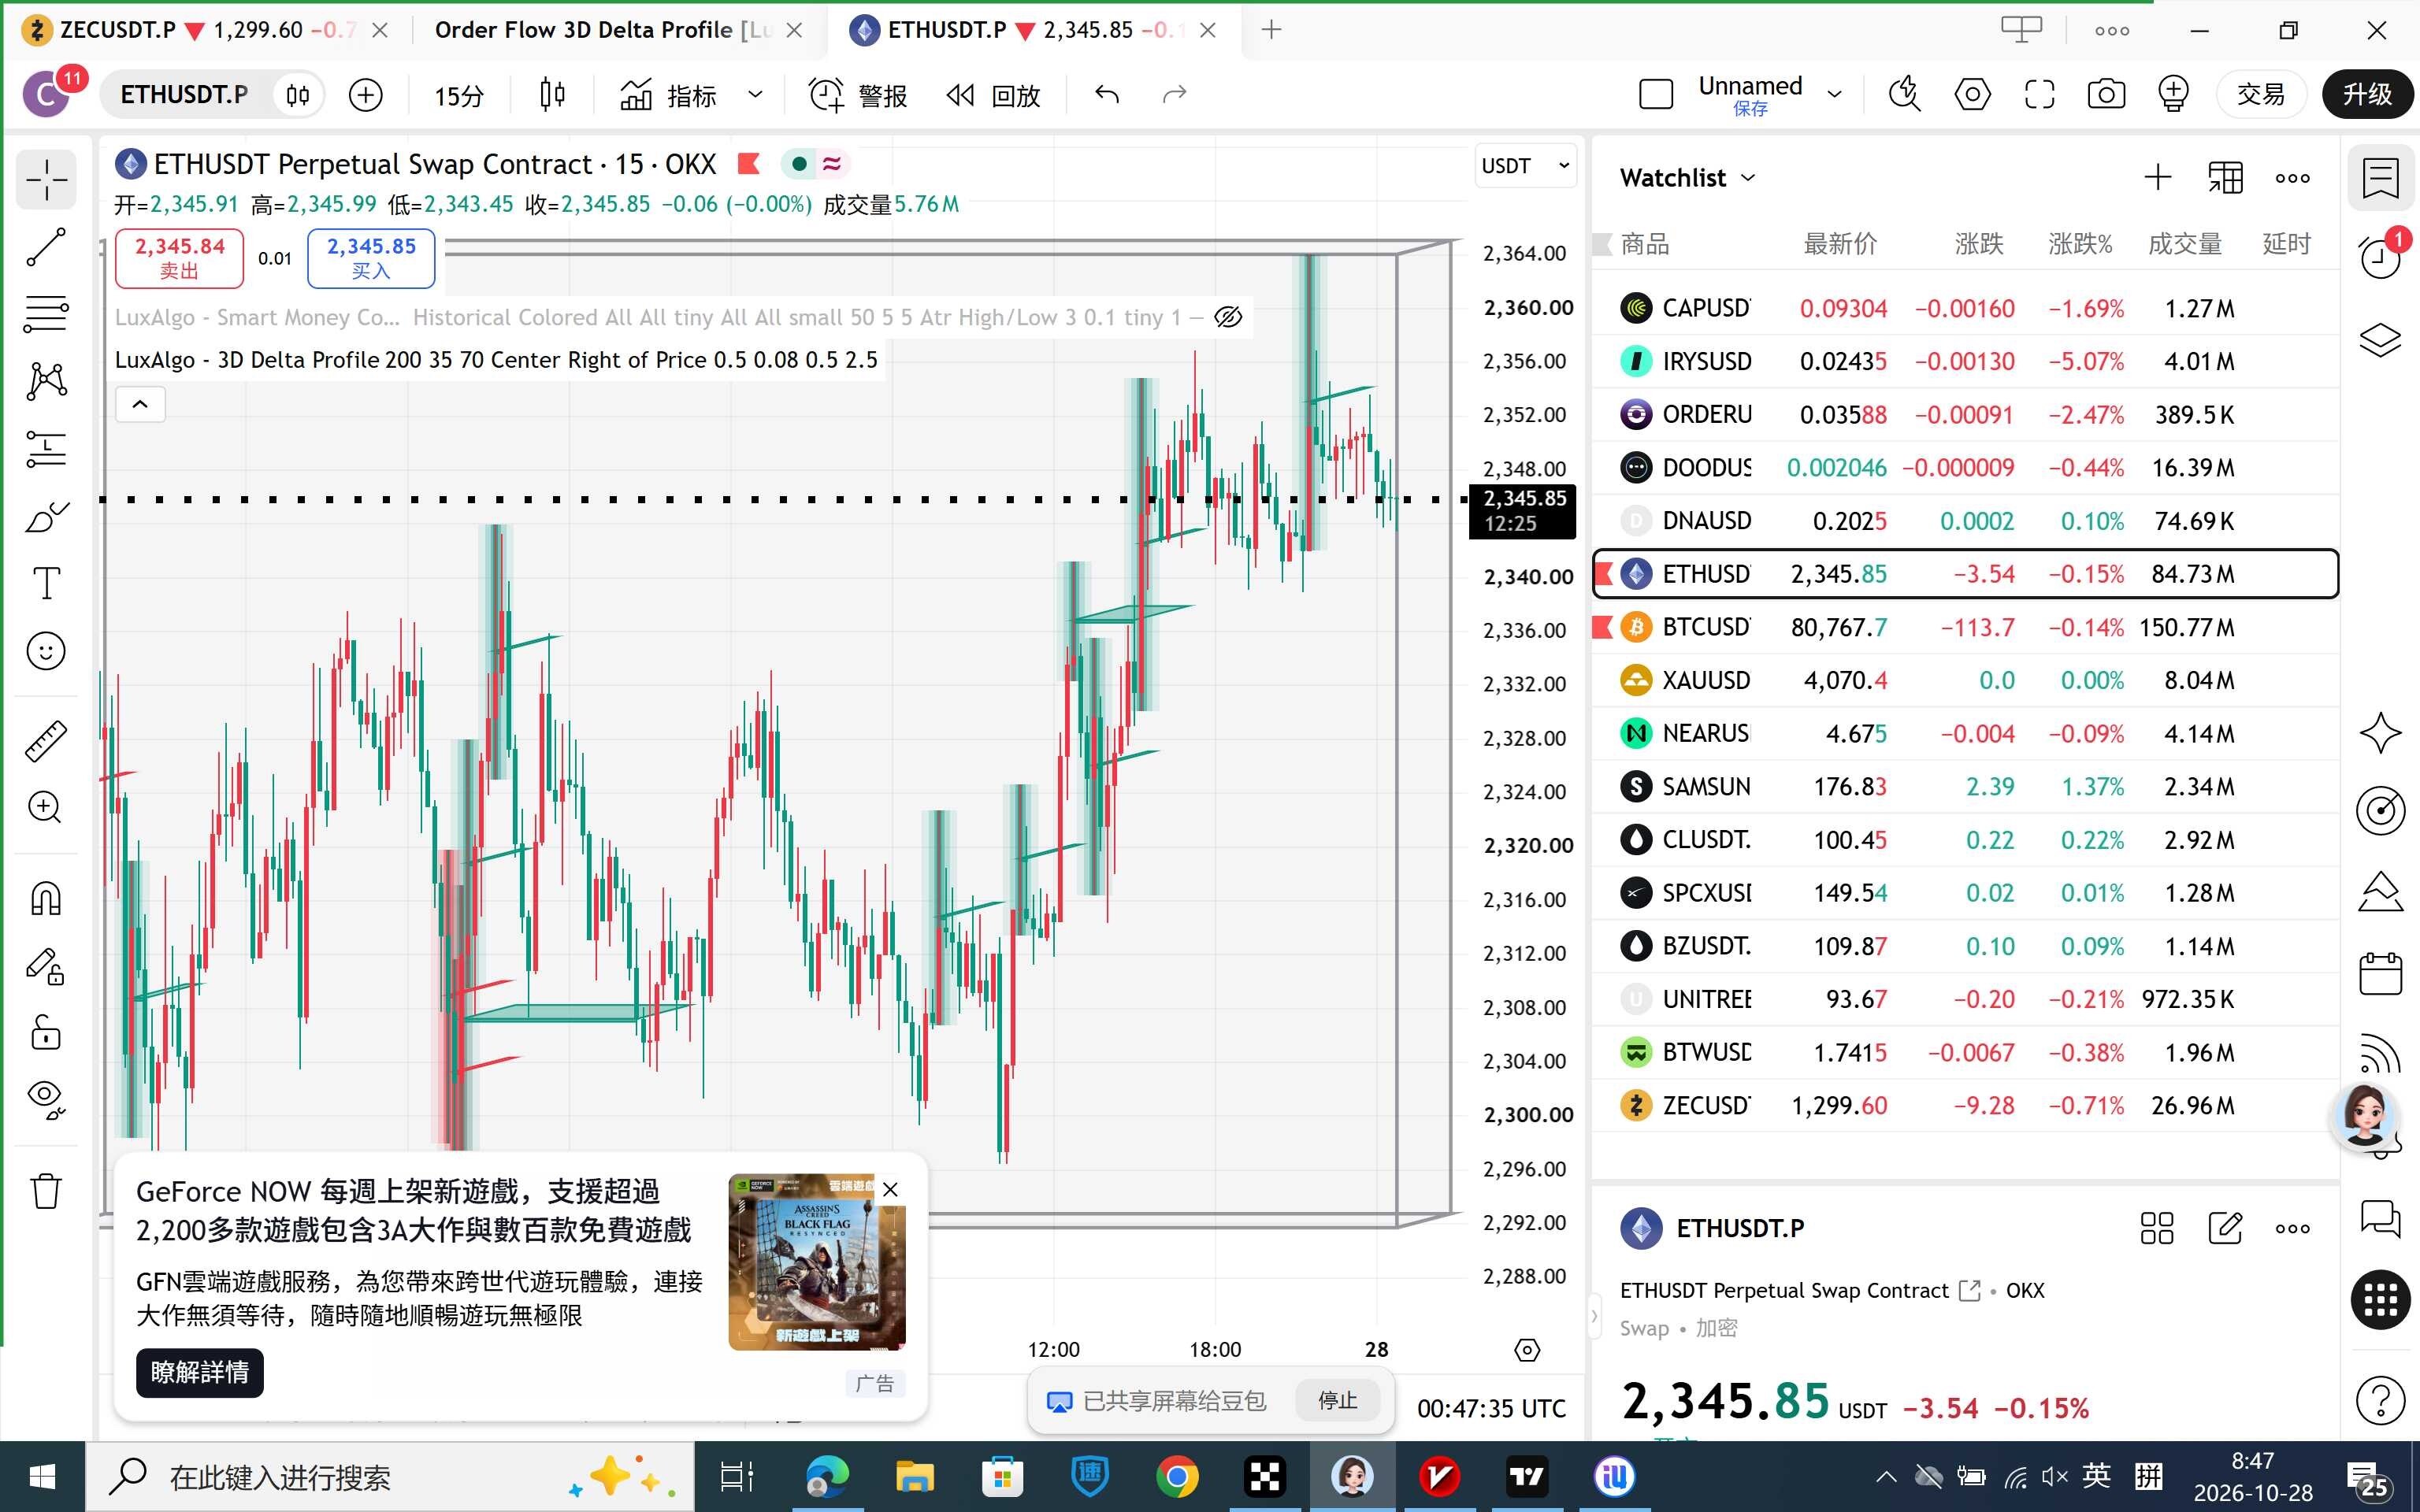Change the USDT currency dropdown
Viewport: 2420px width, 1512px height.
(x=1525, y=166)
